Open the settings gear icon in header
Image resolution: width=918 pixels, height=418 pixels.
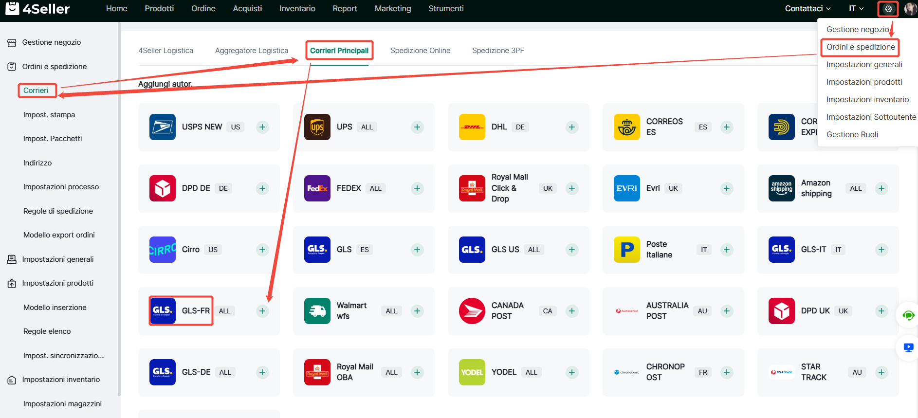(888, 9)
